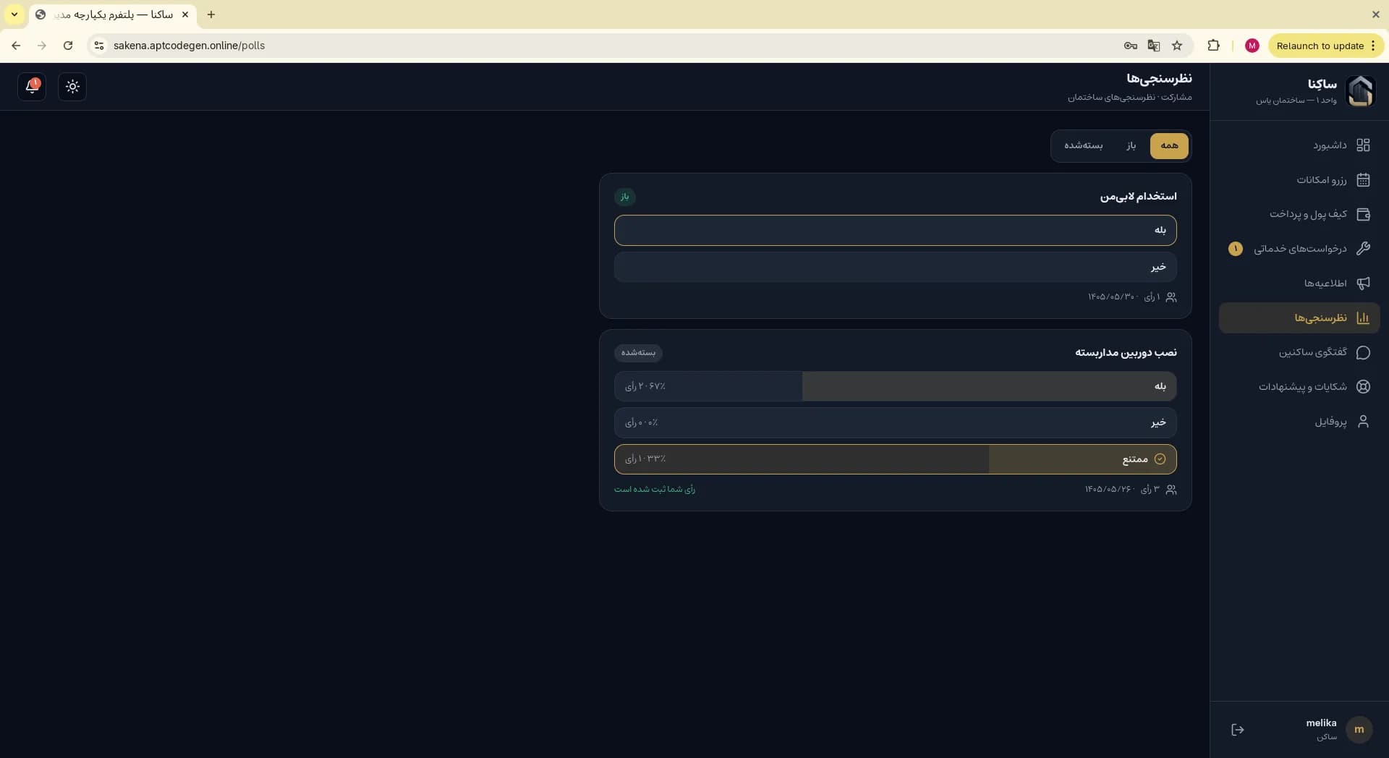Click the dashboard grid icon

[1363, 145]
